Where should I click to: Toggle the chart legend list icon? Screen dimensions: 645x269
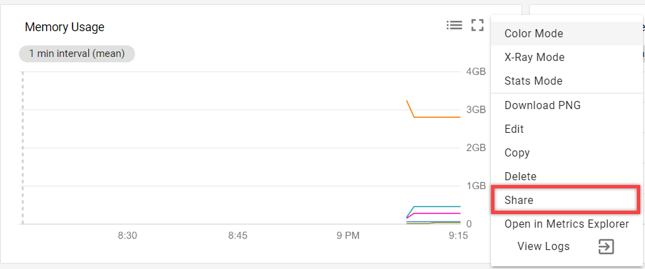454,26
